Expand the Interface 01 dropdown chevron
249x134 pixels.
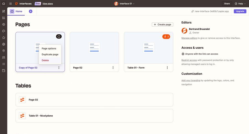134,4
